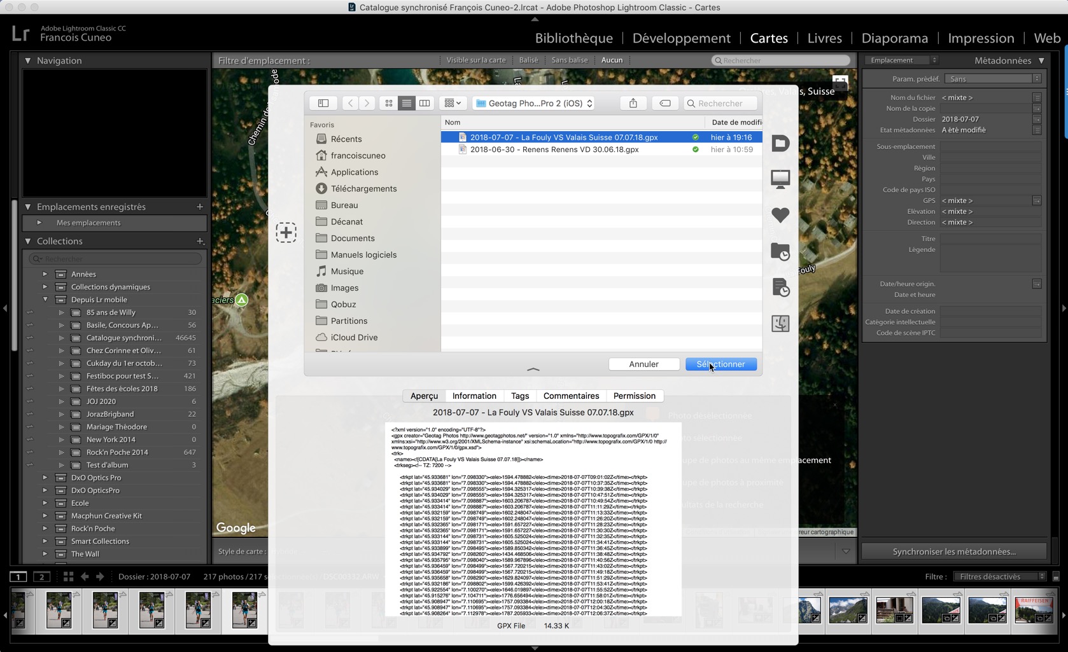Image resolution: width=1068 pixels, height=652 pixels.
Task: Click the recent documents clock icon
Action: click(780, 288)
